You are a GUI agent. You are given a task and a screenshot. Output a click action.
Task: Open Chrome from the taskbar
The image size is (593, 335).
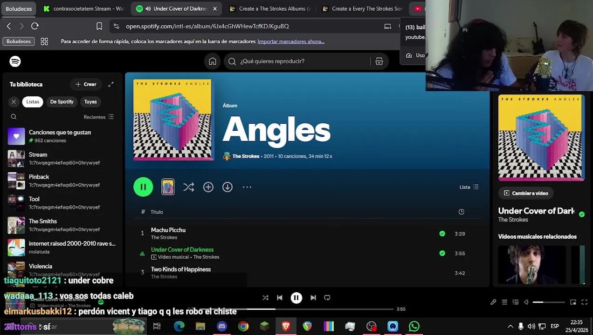tap(243, 327)
